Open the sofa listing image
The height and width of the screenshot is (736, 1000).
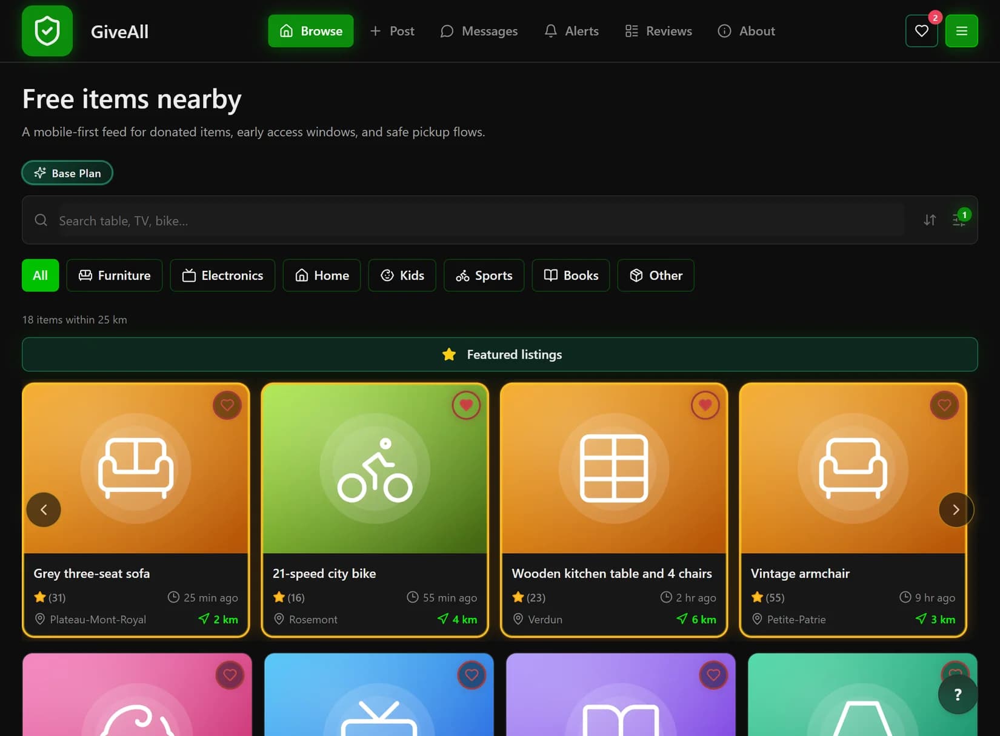click(x=136, y=468)
